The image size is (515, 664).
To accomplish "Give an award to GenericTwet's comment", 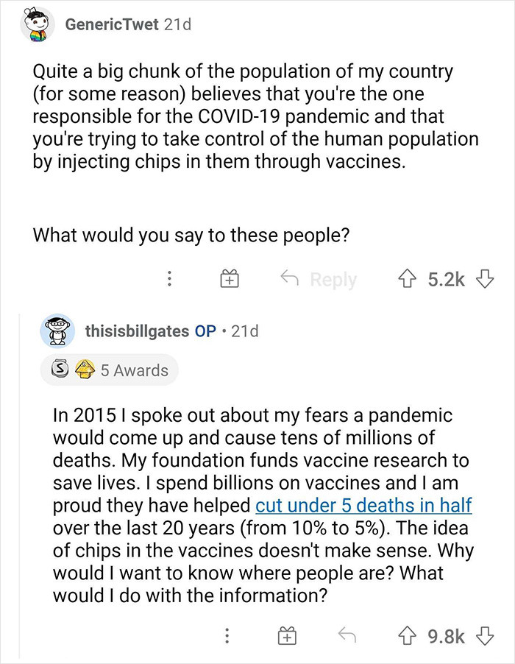I will (228, 278).
